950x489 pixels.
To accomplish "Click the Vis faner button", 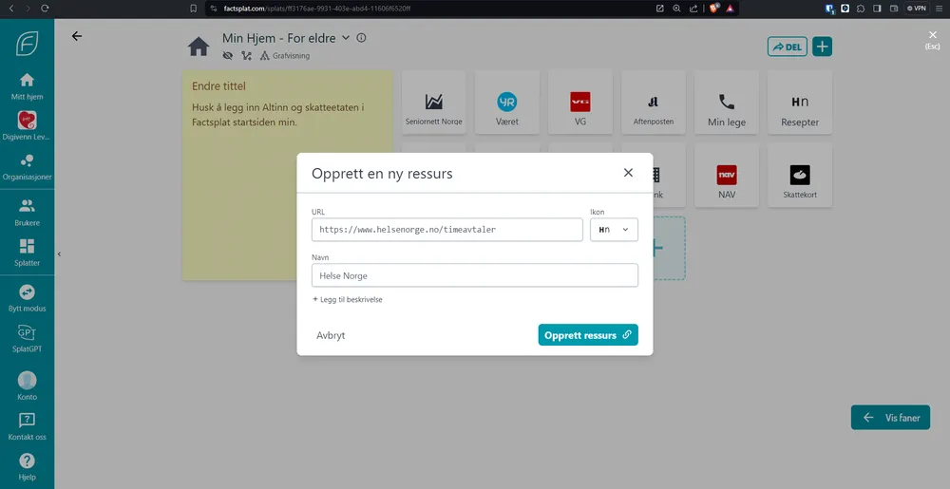I will (x=890, y=417).
